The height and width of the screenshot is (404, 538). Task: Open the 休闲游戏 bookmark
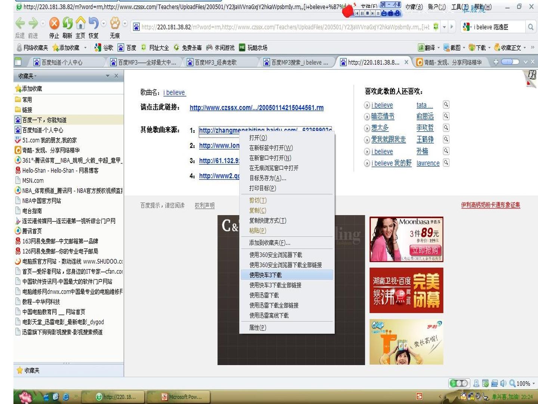click(x=220, y=48)
